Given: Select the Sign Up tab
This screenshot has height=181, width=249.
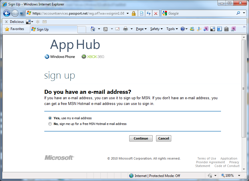Looking at the screenshot, I should [54, 29].
